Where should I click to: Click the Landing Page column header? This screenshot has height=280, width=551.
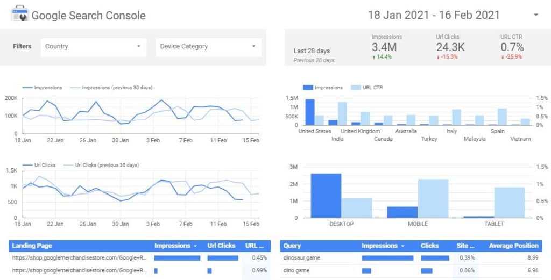(32, 246)
